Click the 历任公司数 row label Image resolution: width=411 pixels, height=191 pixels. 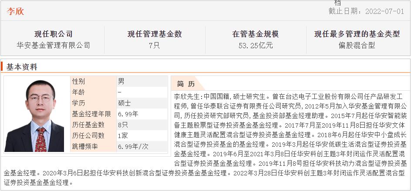click(x=88, y=135)
